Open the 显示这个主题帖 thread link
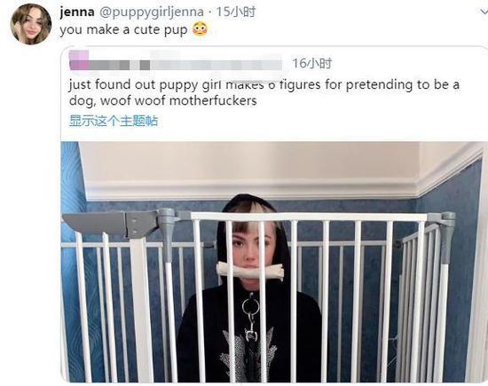This screenshot has height=386, width=488. [x=114, y=121]
